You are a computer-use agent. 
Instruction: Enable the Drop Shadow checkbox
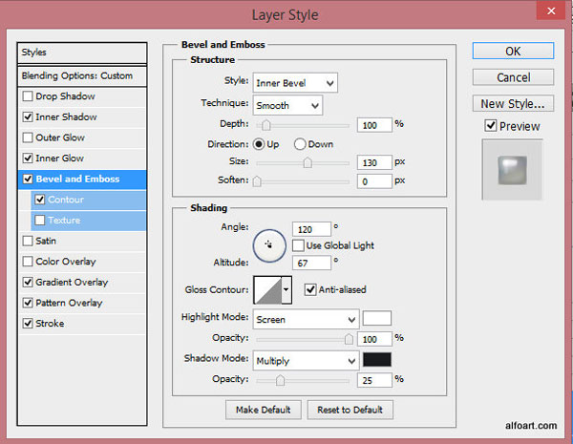[28, 96]
